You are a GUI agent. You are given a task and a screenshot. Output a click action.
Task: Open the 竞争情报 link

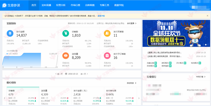pos(165,66)
